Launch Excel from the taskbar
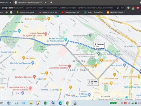 coord(46,103)
